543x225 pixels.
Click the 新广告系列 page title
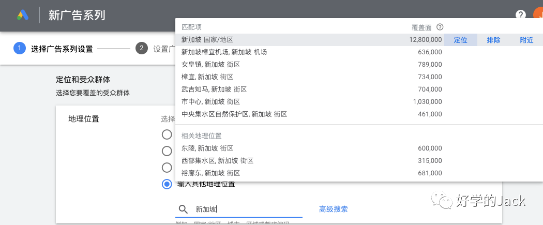(x=77, y=15)
